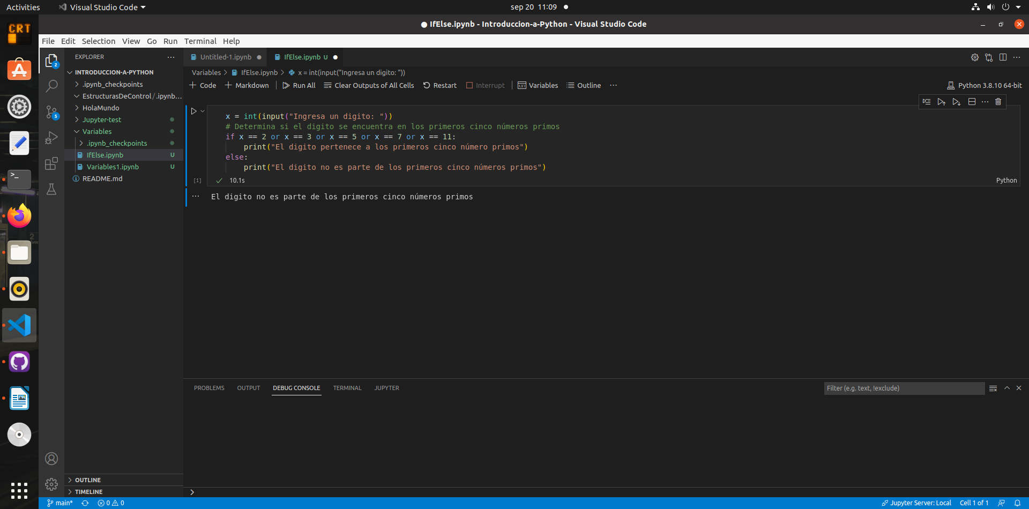Add a new Markdown cell
Image resolution: width=1029 pixels, height=509 pixels.
[247, 85]
